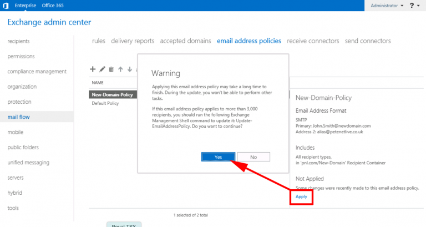Move the policy down with the down arrow icon

point(130,69)
